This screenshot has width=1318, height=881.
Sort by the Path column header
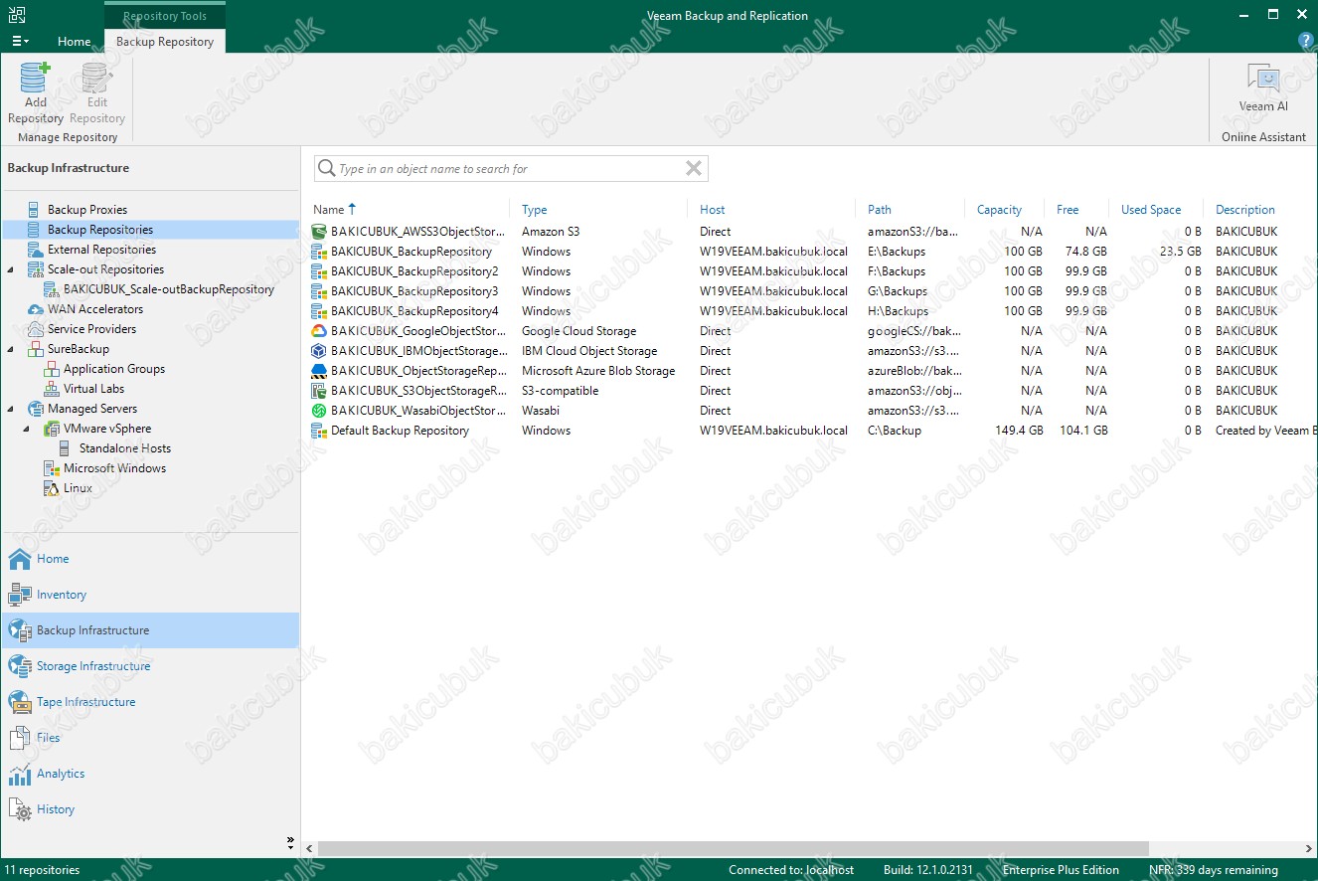point(880,210)
